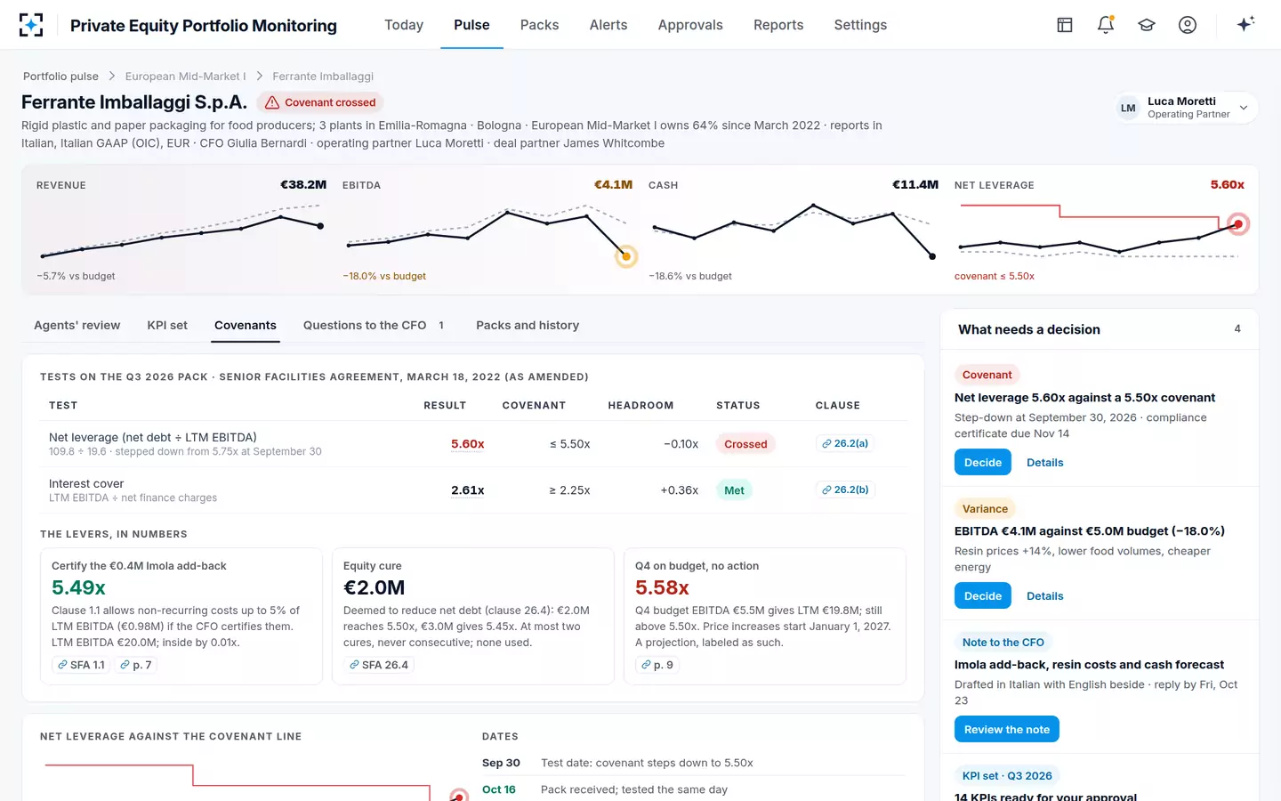Screen dimensions: 1281x801
Task: Click the graduation cap learning icon
Action: [x=1147, y=25]
